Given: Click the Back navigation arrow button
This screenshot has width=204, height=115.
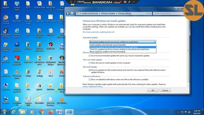Looking at the screenshot, I should pyautogui.click(x=68, y=13).
